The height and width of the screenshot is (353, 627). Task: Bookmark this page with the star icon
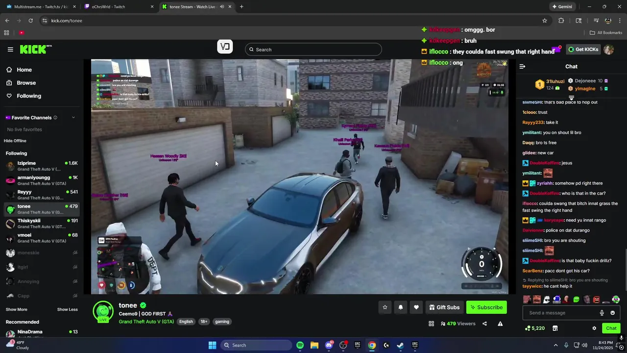click(545, 21)
